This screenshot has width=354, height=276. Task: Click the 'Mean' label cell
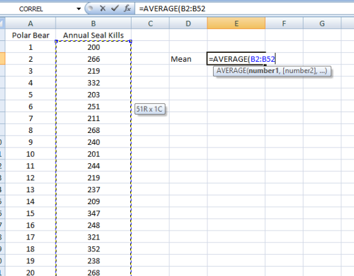pos(188,59)
